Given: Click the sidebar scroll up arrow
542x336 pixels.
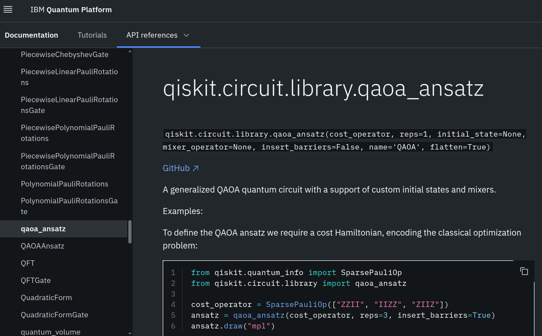Looking at the screenshot, I should click(130, 51).
